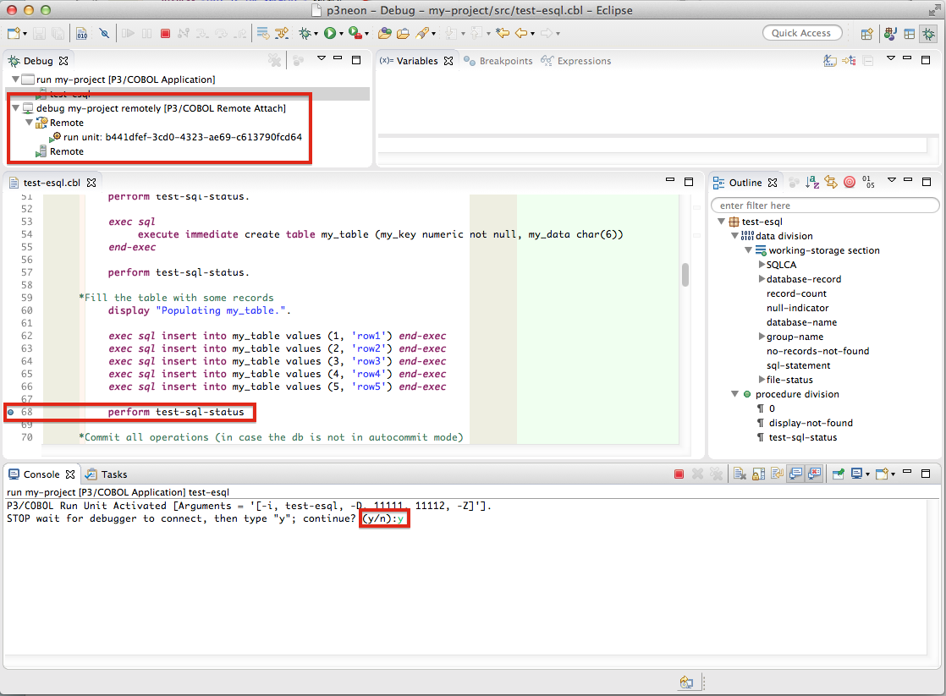The width and height of the screenshot is (946, 696).
Task: Collapse the test-esql outline node
Action: coord(721,222)
